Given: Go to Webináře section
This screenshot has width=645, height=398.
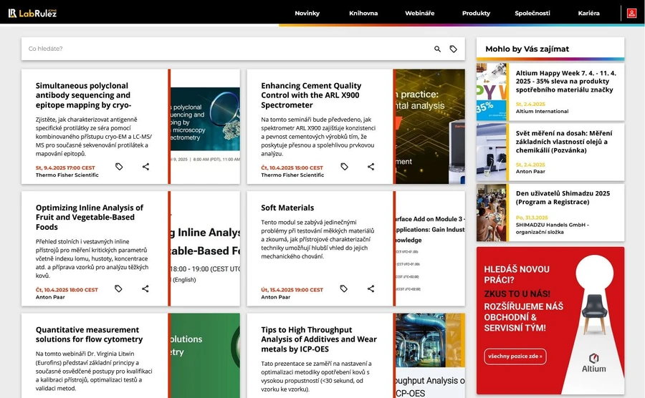Looking at the screenshot, I should (419, 13).
